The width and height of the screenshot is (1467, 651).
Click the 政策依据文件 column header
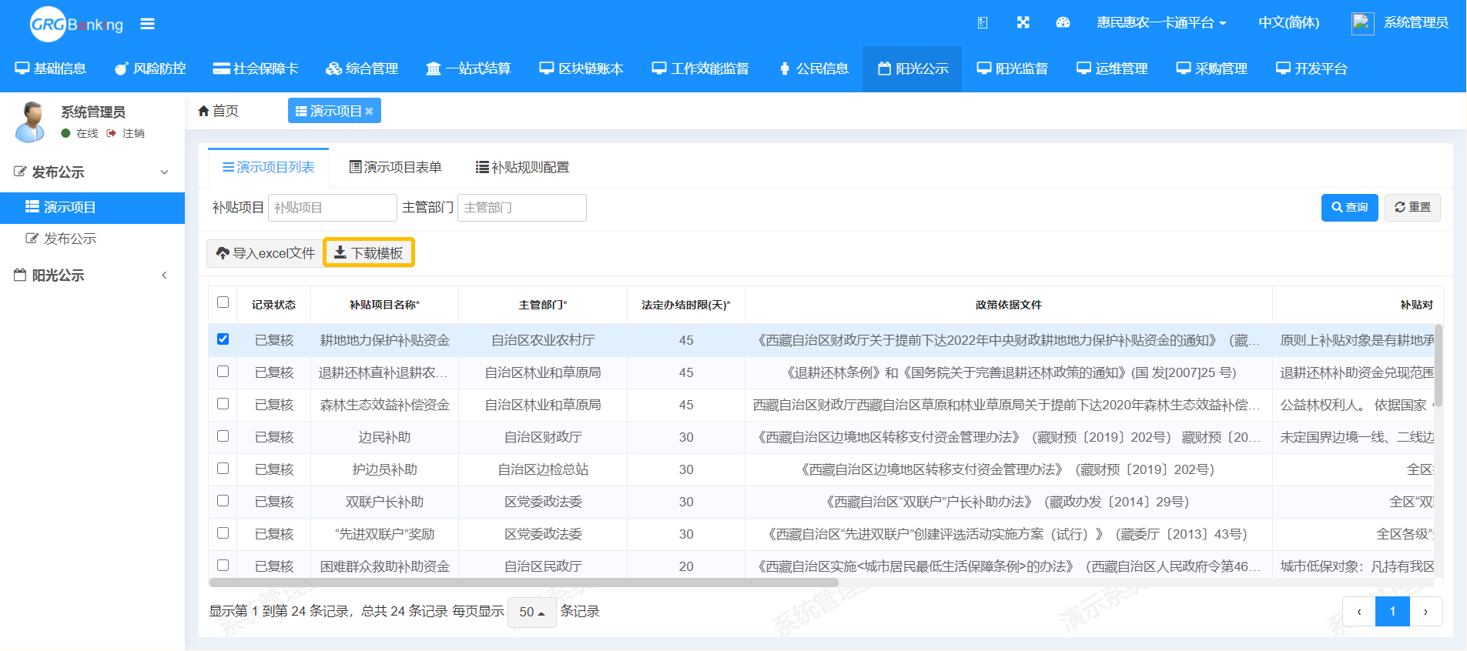tap(1008, 305)
